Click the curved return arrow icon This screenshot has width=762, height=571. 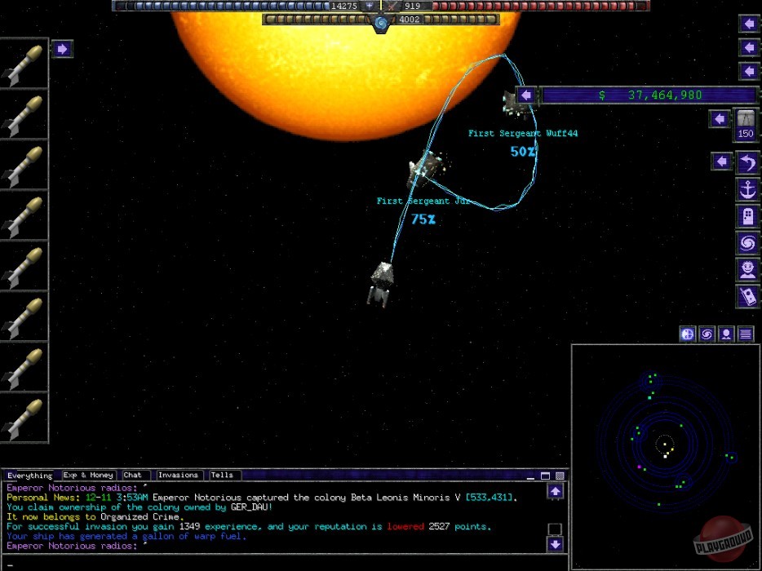746,162
